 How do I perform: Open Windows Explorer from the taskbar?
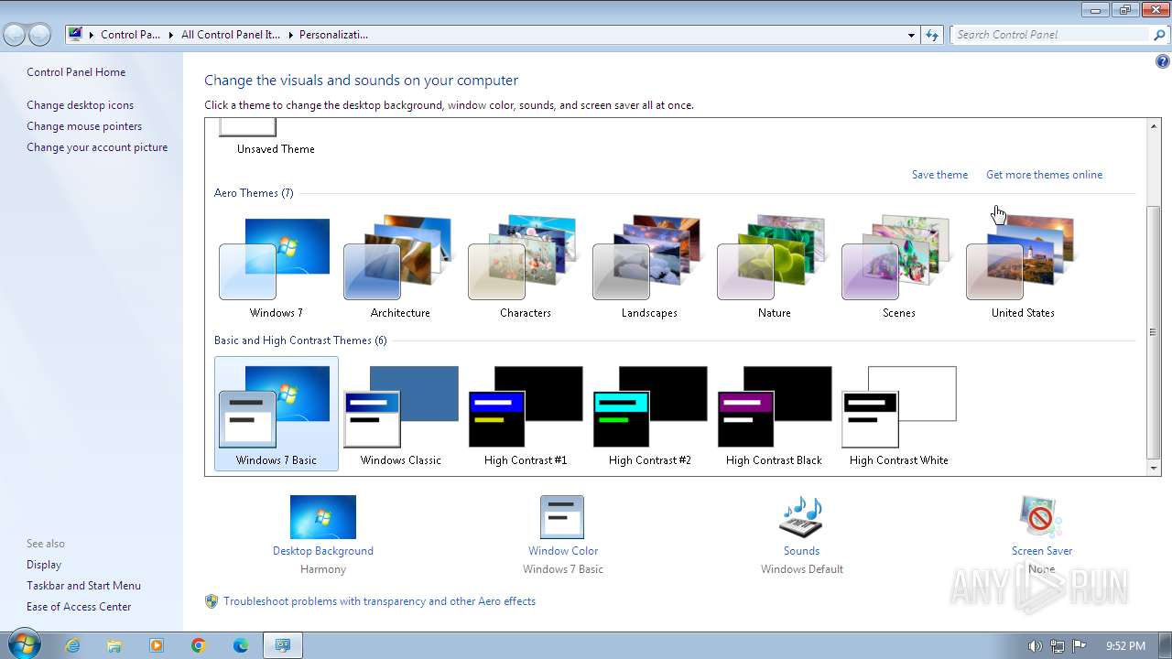pos(114,645)
